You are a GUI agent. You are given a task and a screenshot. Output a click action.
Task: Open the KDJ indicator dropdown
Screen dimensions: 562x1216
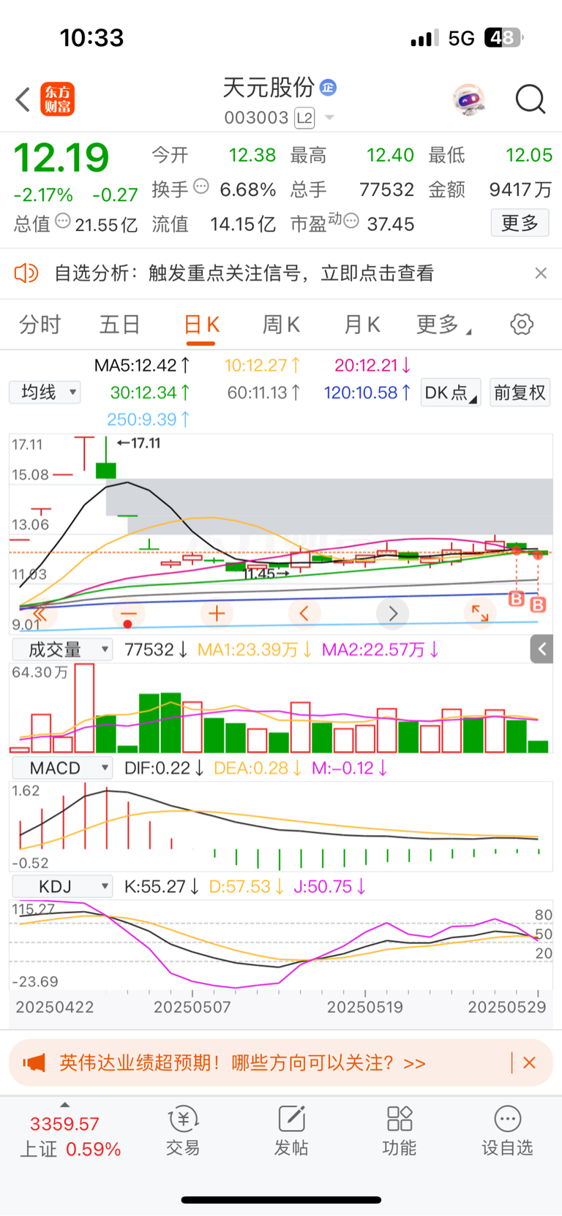[61, 887]
